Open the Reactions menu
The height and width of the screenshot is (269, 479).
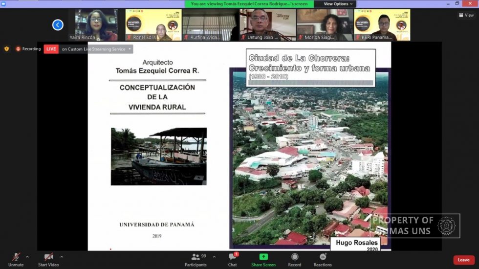(x=323, y=260)
